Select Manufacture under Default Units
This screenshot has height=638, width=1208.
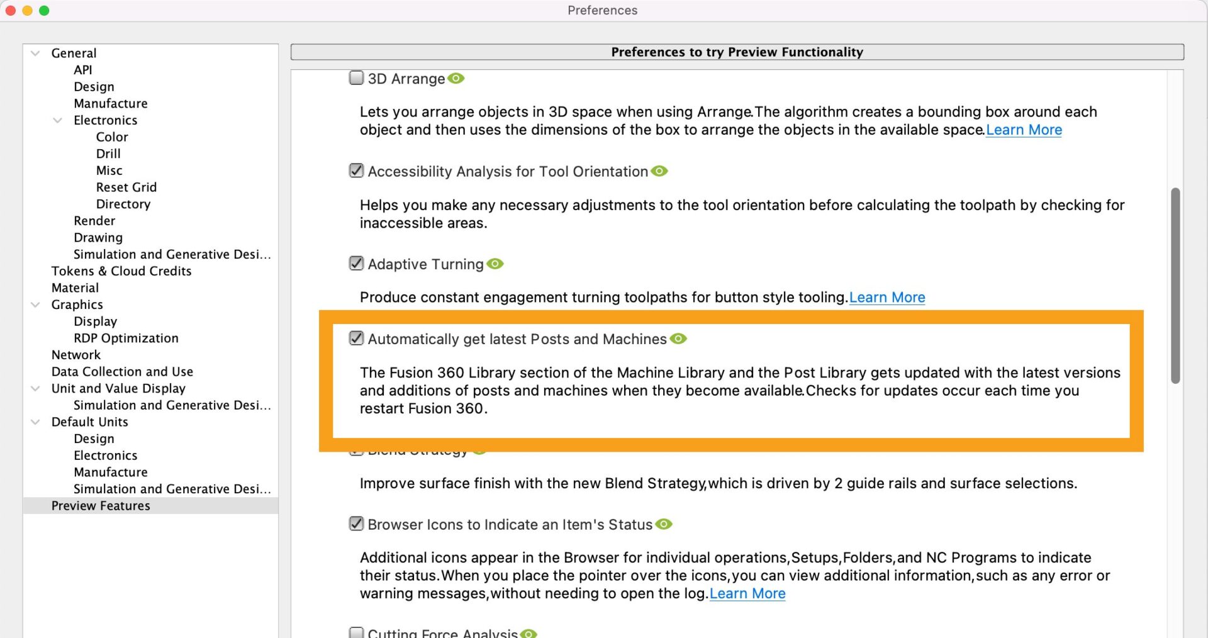(x=110, y=473)
